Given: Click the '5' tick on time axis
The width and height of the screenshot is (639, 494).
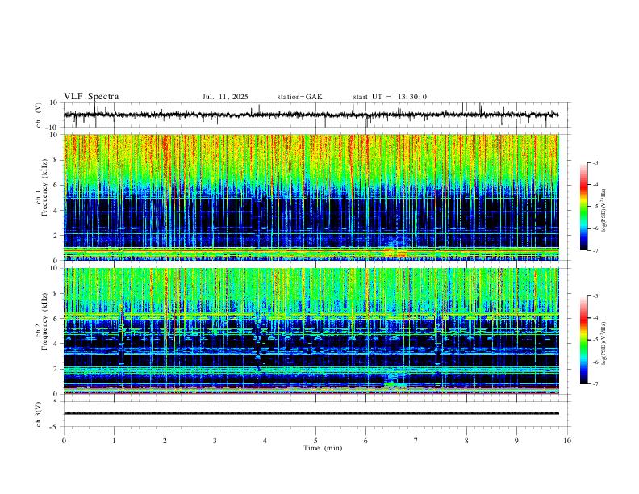Looking at the screenshot, I should coord(315,441).
